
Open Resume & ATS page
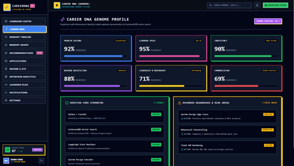pyautogui.click(x=24, y=69)
